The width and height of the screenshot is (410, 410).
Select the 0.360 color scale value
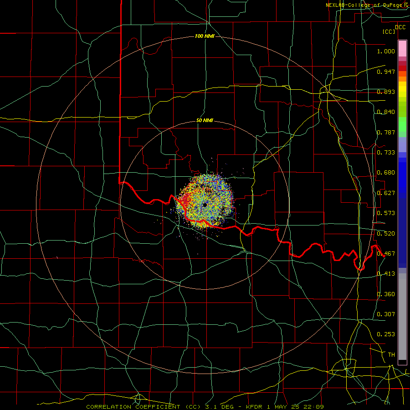[386, 294]
